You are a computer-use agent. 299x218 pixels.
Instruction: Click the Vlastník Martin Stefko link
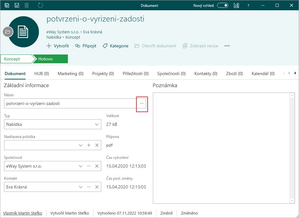tap(23, 213)
